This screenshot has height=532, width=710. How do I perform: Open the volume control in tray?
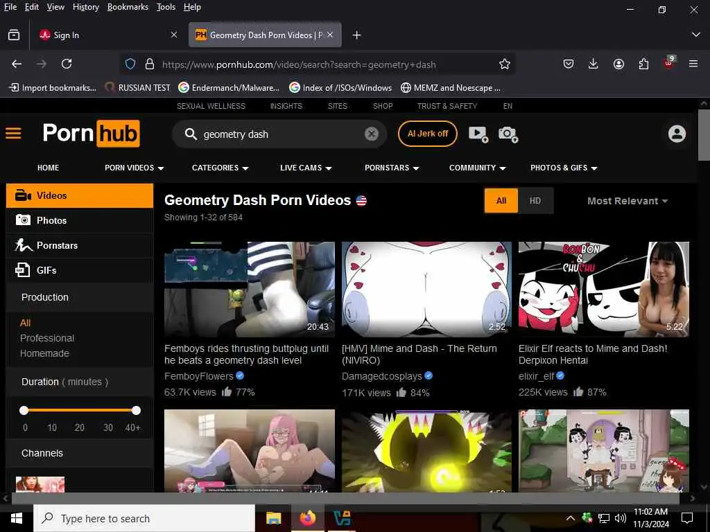[x=621, y=518]
